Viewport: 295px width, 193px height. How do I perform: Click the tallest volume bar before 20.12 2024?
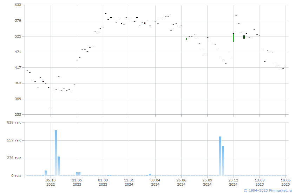coord(220,156)
